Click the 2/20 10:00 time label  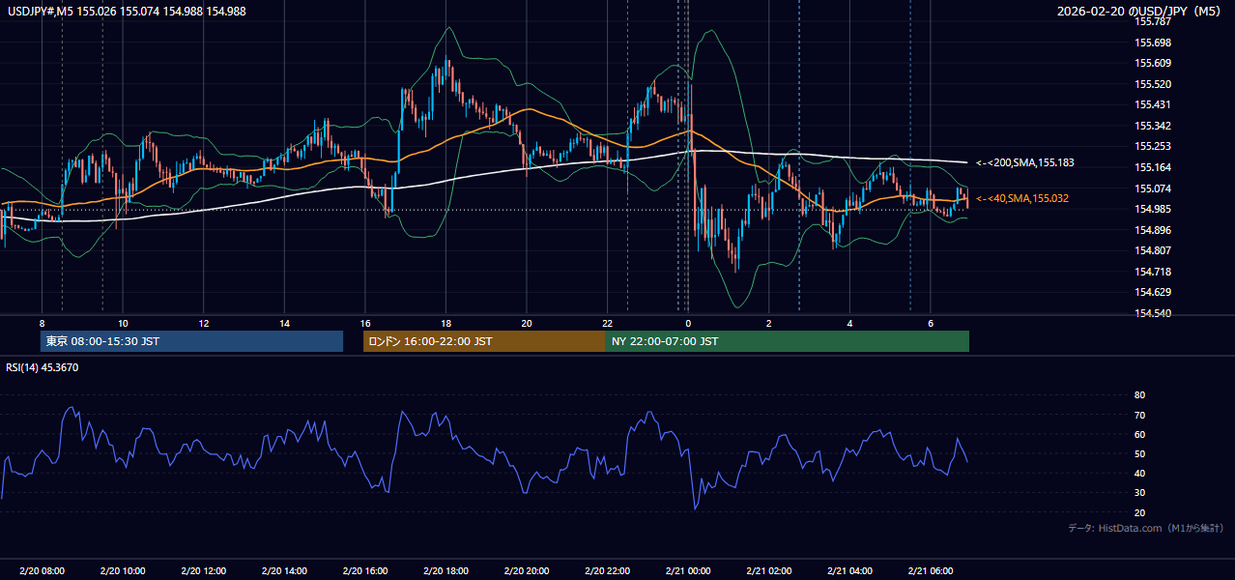coord(123,571)
